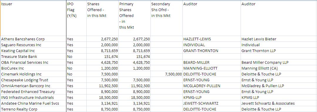317x112 pixels.
Task: Click the Federated Enhanced Treasury cell
Action: [x=33, y=92]
